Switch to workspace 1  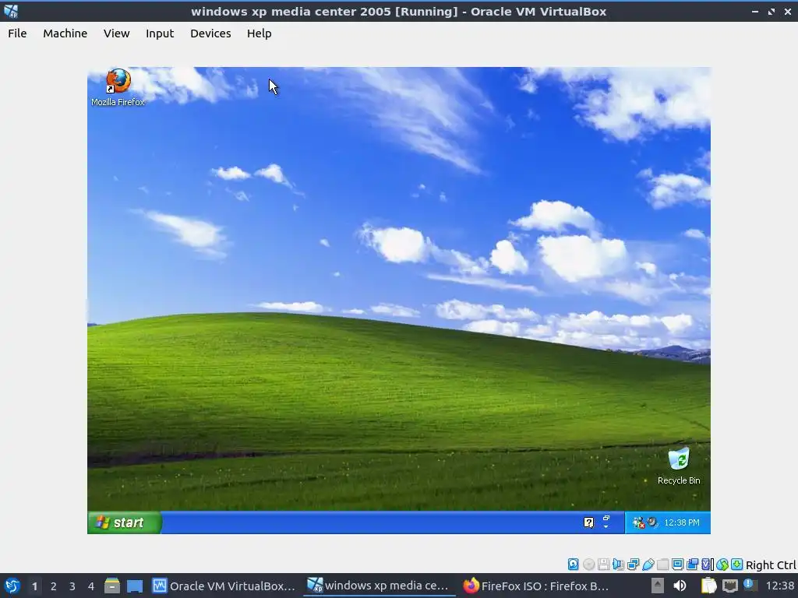34,586
